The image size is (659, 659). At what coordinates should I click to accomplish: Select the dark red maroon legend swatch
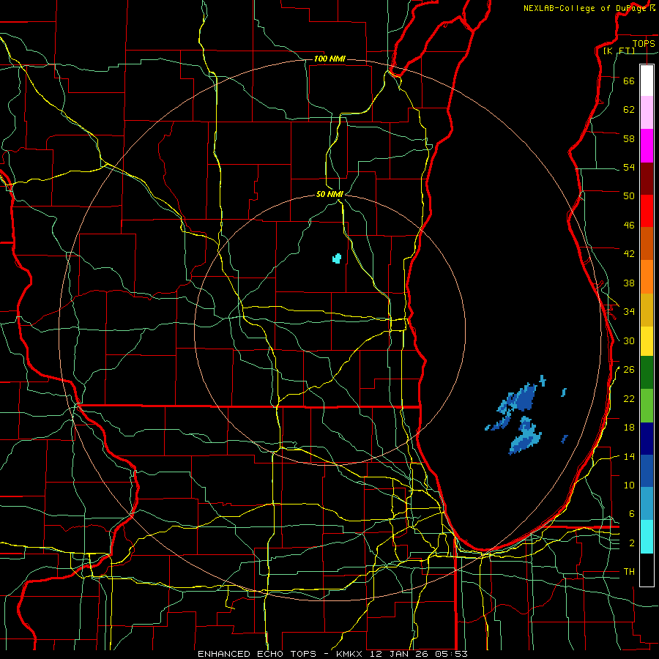[647, 179]
